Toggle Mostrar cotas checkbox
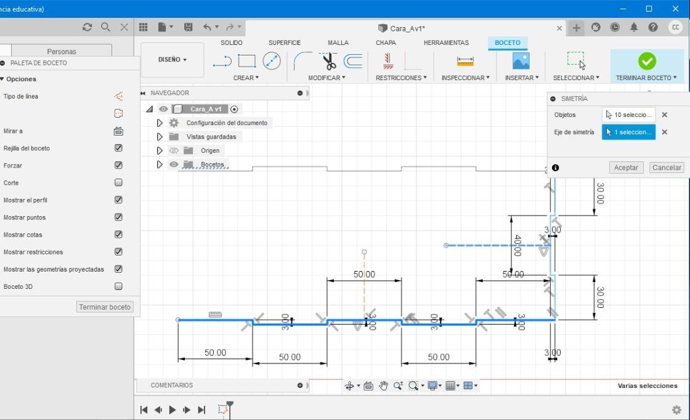Image resolution: width=690 pixels, height=420 pixels. (118, 235)
